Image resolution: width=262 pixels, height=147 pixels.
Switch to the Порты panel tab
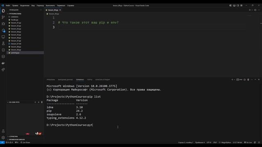click(90, 80)
